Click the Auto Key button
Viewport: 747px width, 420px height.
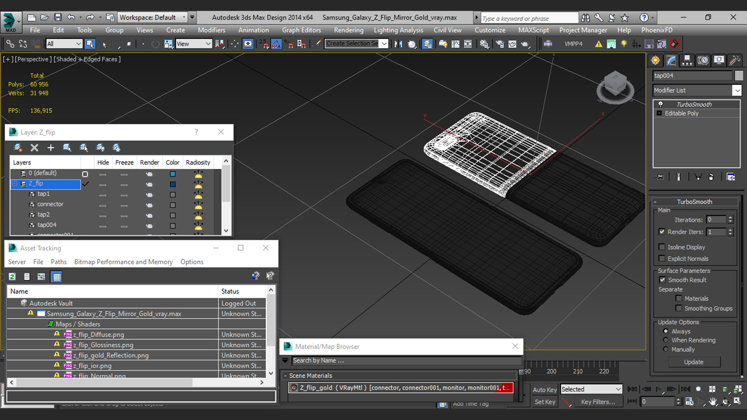[x=545, y=390]
